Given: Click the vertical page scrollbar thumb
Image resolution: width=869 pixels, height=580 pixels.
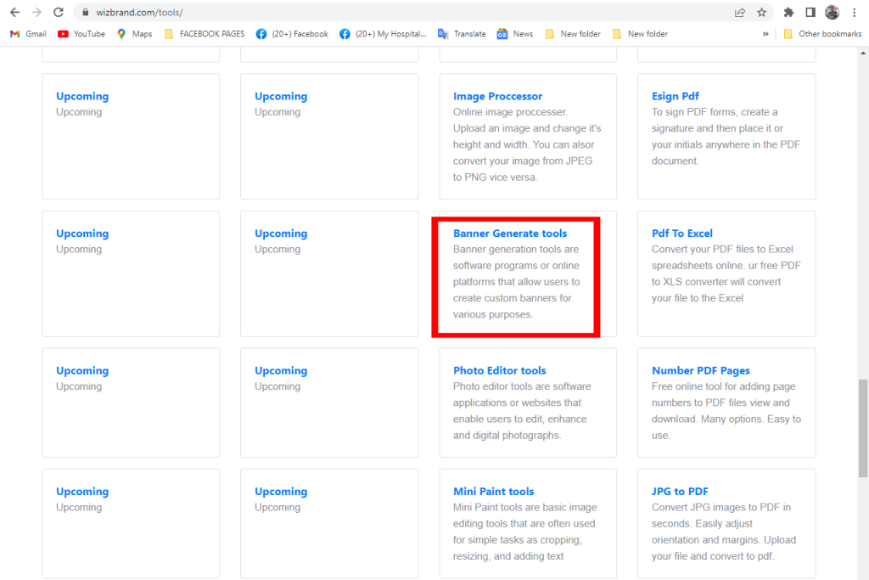Looking at the screenshot, I should coord(863,429).
